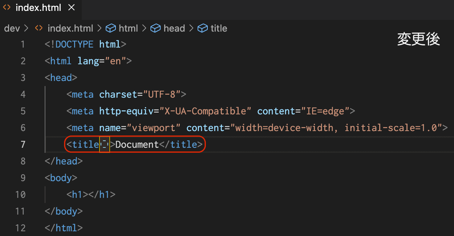The height and width of the screenshot is (236, 454).
Task: Click line number 4 in gutter
Action: point(23,94)
